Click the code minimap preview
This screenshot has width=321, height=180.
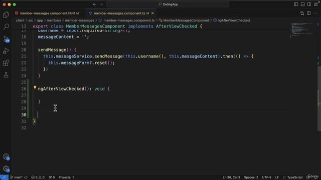pos(302,30)
